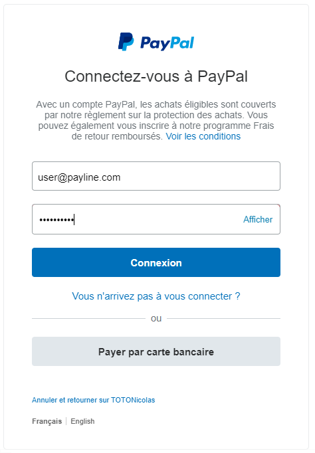Image resolution: width=315 pixels, height=453 pixels.
Task: Choose Payer par carte bancaire
Action: 156,351
